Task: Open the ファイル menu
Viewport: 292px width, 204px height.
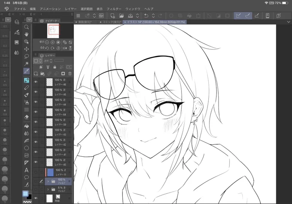Action: 20,9
